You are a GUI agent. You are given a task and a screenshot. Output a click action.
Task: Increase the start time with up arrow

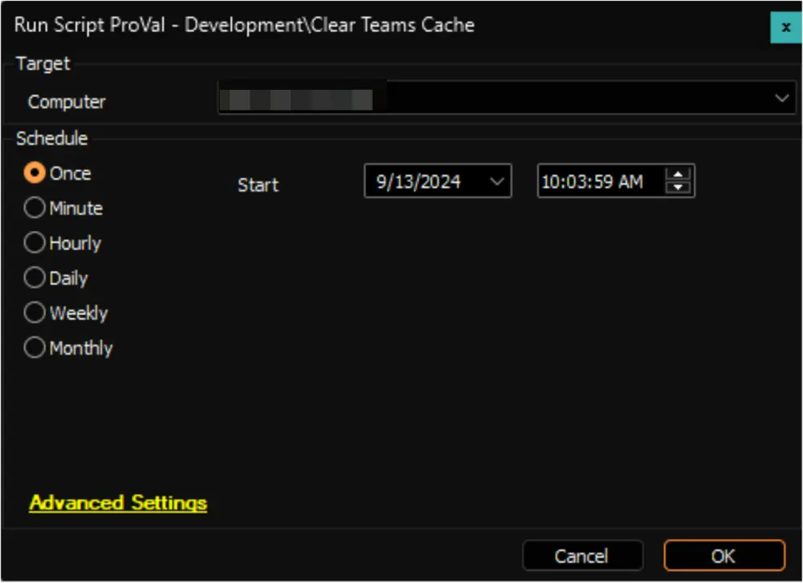point(678,174)
